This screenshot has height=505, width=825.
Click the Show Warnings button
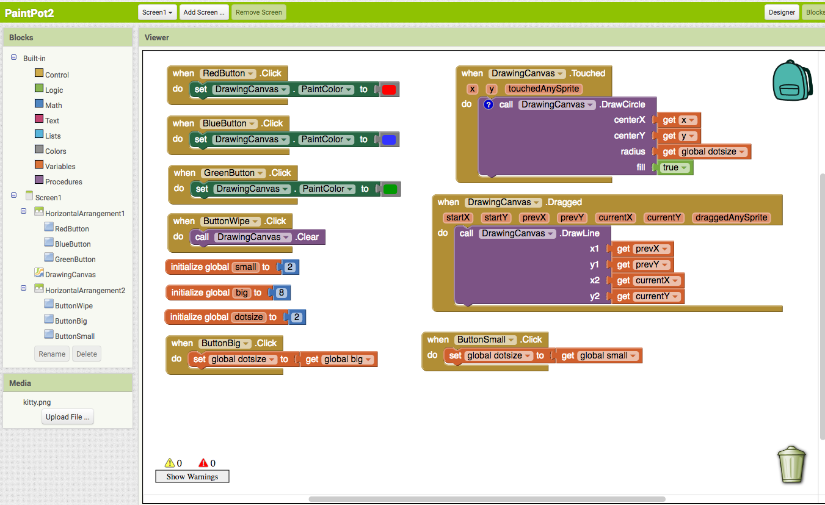click(192, 476)
